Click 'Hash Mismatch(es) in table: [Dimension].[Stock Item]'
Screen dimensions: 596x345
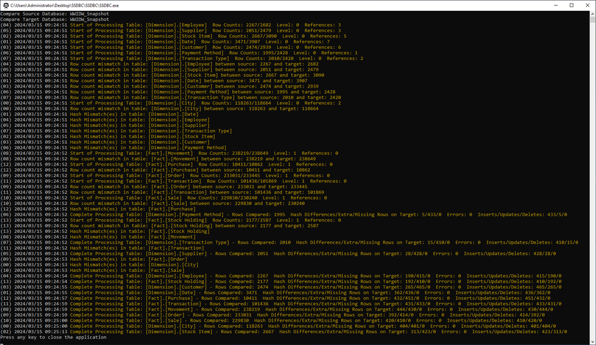click(x=107, y=136)
